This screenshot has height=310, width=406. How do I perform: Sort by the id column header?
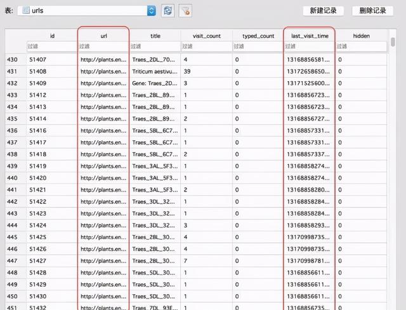tap(52, 36)
